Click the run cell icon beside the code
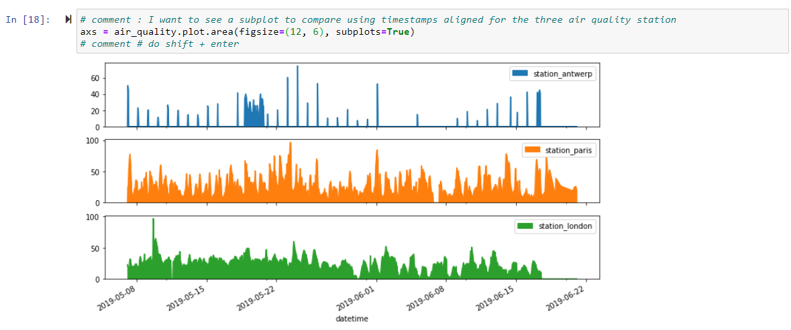 coord(68,19)
